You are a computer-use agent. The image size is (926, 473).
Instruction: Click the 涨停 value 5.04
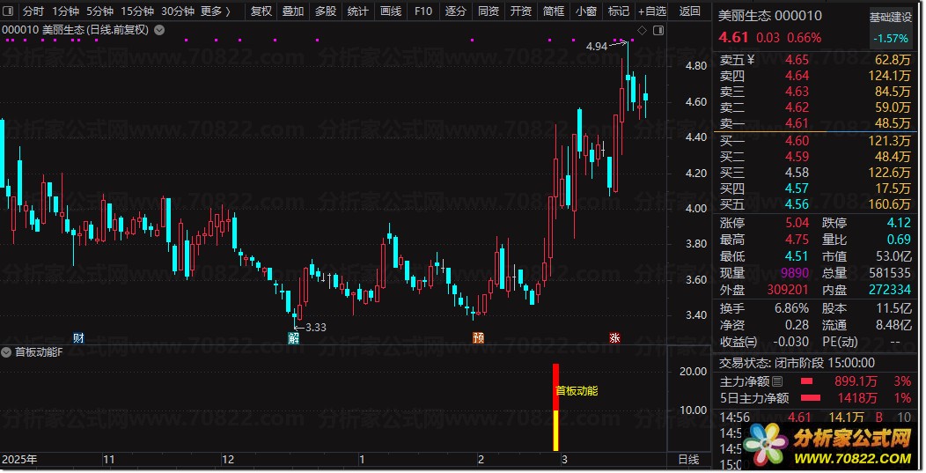point(797,223)
